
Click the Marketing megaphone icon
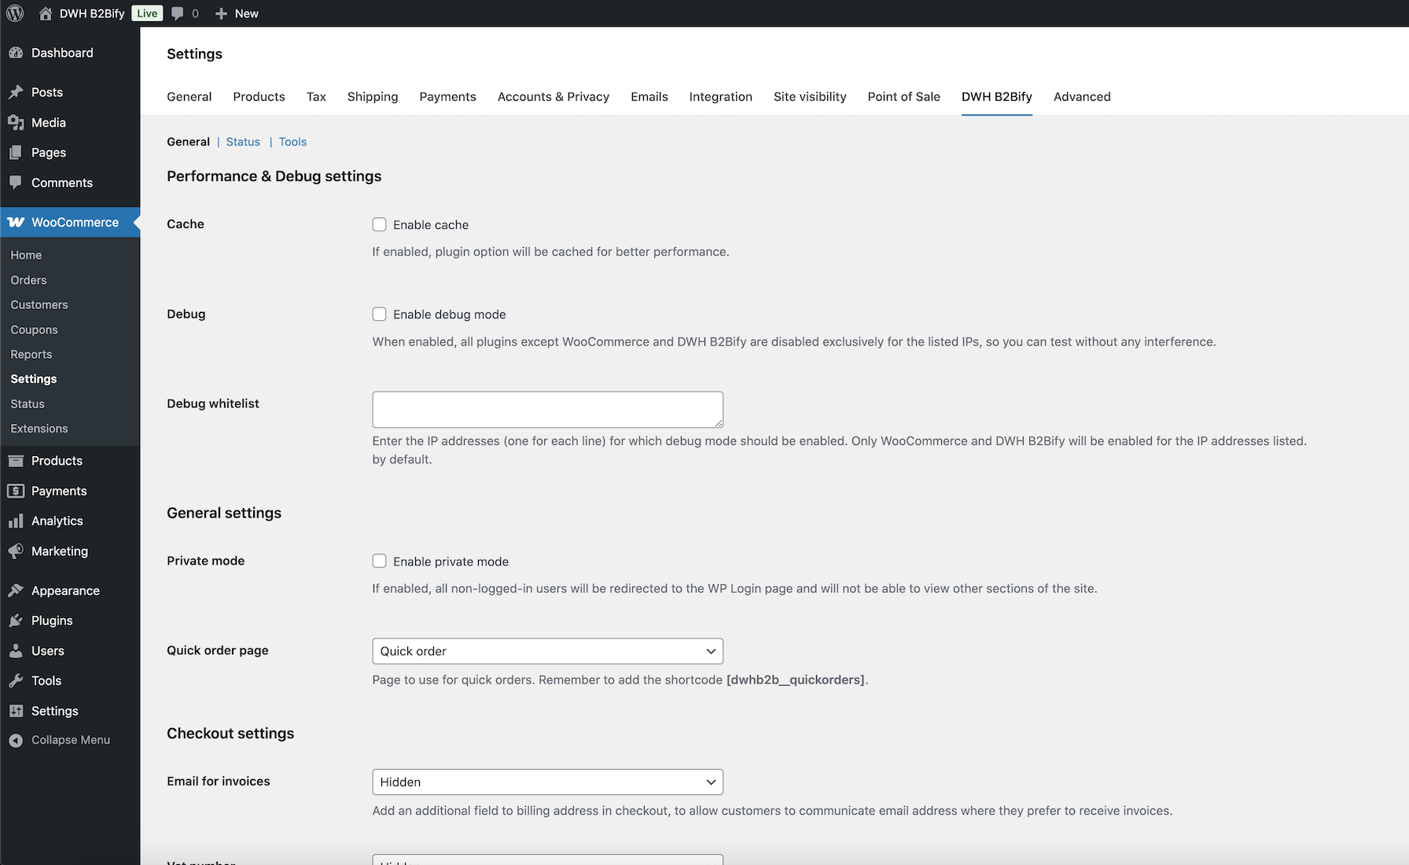click(16, 551)
